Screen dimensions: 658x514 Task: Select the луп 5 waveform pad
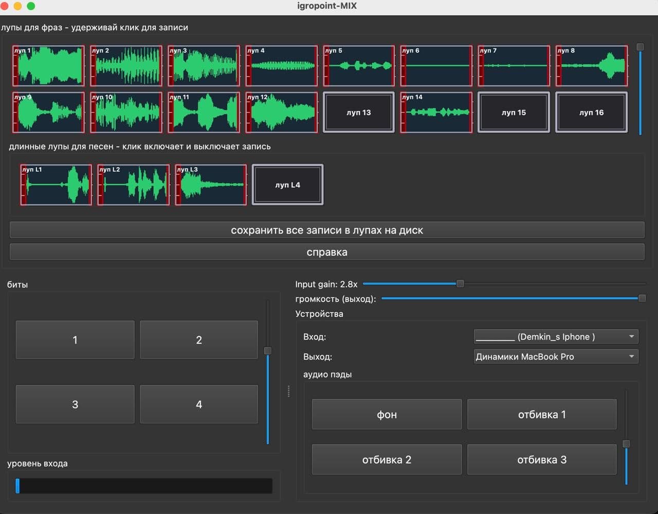point(359,66)
